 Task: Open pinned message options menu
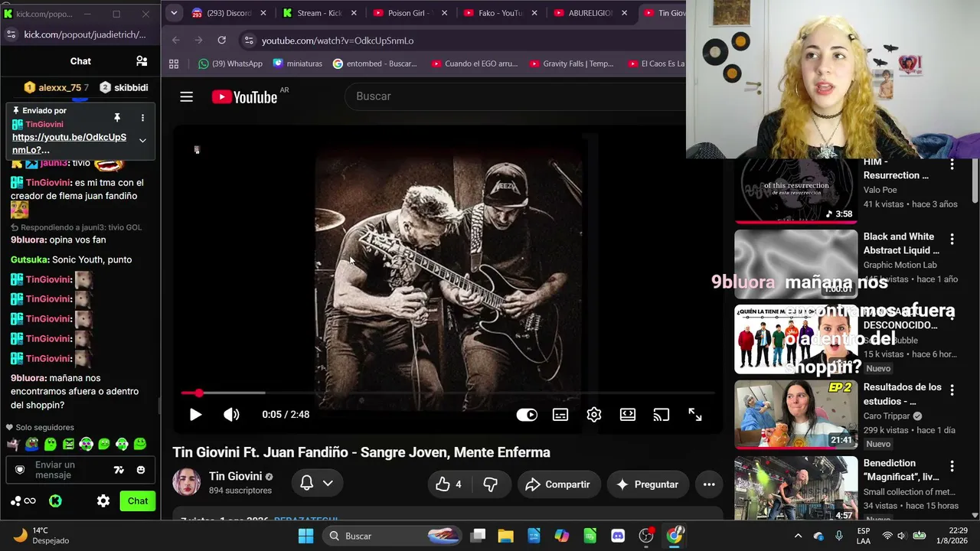[142, 118]
